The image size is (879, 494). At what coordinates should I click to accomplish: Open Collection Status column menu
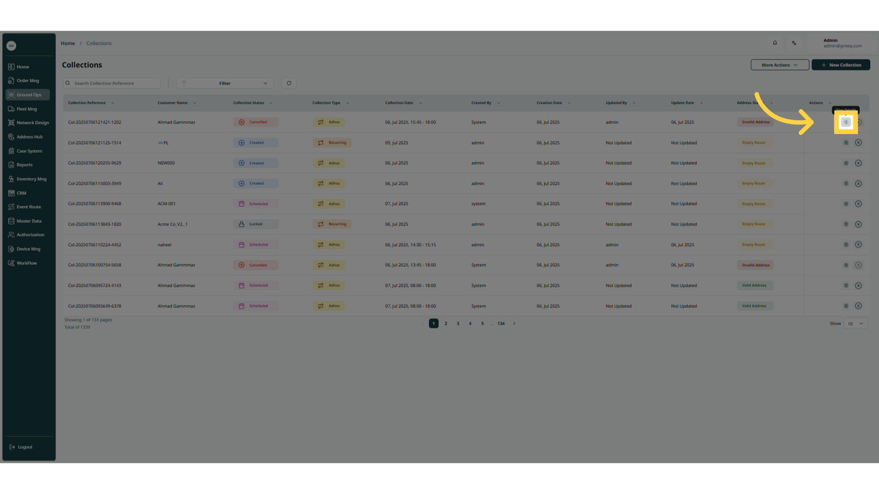(271, 103)
